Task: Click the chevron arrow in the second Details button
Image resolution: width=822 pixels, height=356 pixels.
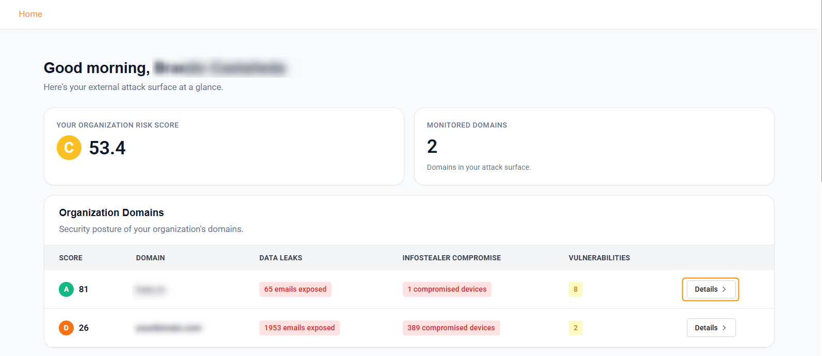Action: pos(724,328)
